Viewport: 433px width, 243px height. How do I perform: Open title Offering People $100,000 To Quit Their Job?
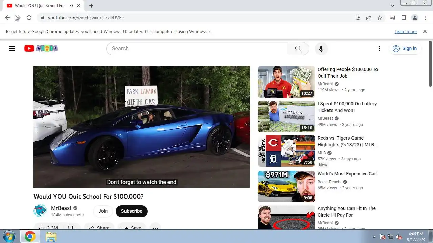tap(348, 73)
